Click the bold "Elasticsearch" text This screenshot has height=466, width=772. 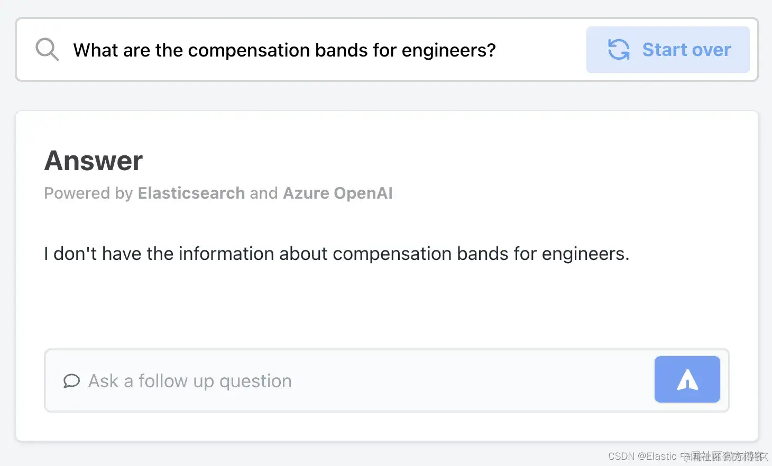[191, 193]
